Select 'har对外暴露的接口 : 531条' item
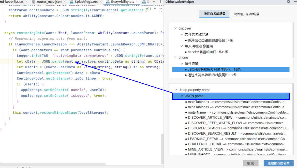 208,52
